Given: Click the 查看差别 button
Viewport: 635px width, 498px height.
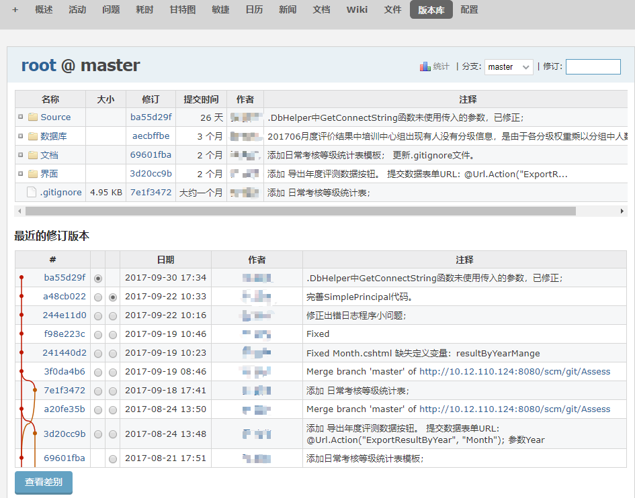Looking at the screenshot, I should point(44,483).
